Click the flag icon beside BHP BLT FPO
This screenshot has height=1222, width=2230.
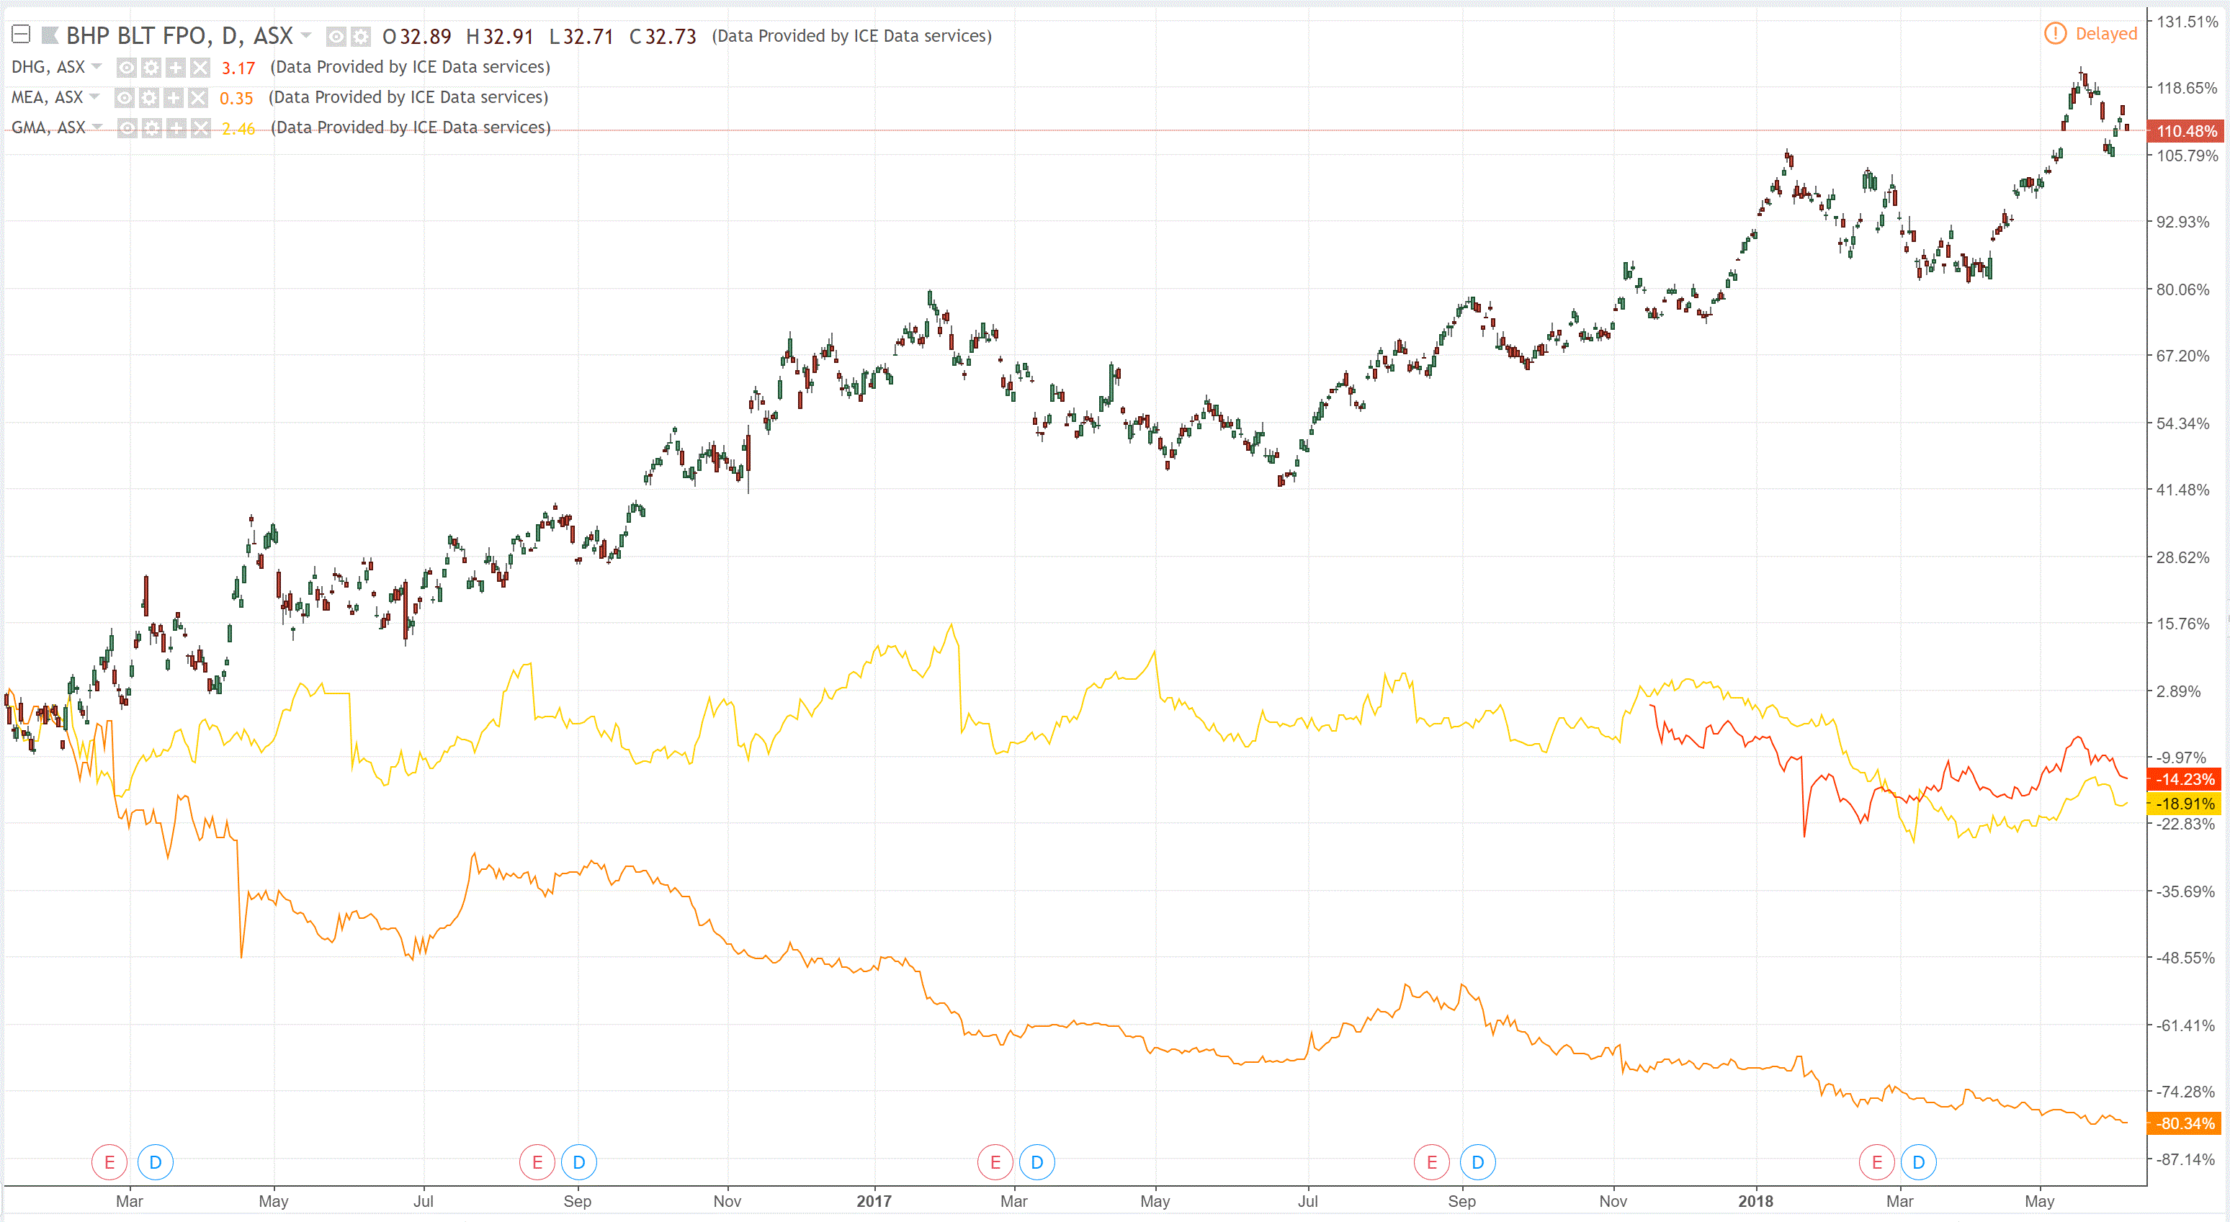50,35
